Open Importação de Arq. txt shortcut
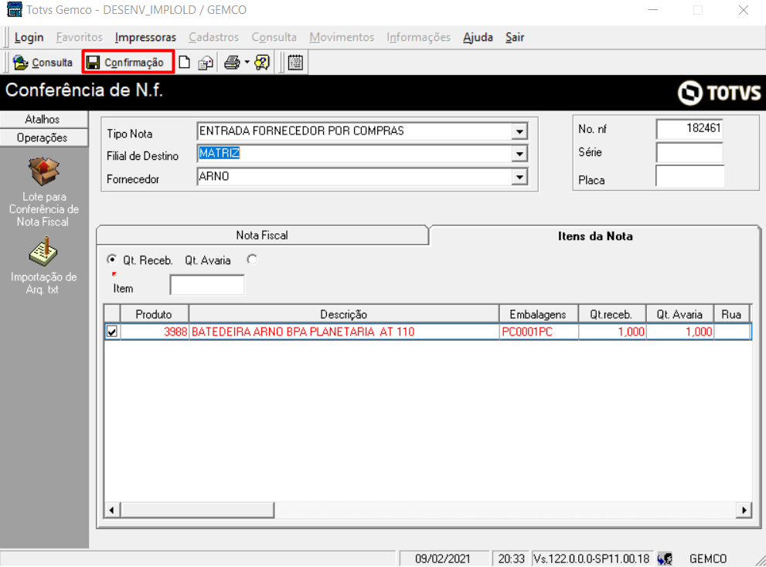The height and width of the screenshot is (567, 766). coord(44,266)
